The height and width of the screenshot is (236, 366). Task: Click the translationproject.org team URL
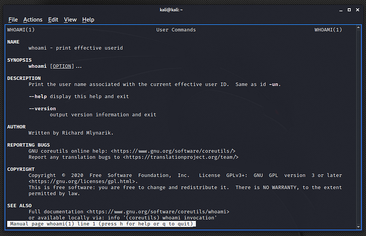tap(181, 157)
